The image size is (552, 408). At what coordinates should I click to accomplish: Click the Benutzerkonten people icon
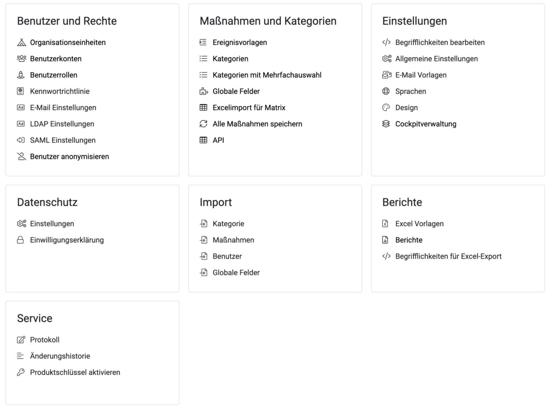(x=22, y=59)
